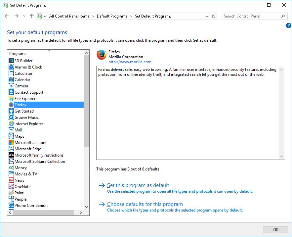Click the chevron after Default Programs breadcrumb

(131, 17)
